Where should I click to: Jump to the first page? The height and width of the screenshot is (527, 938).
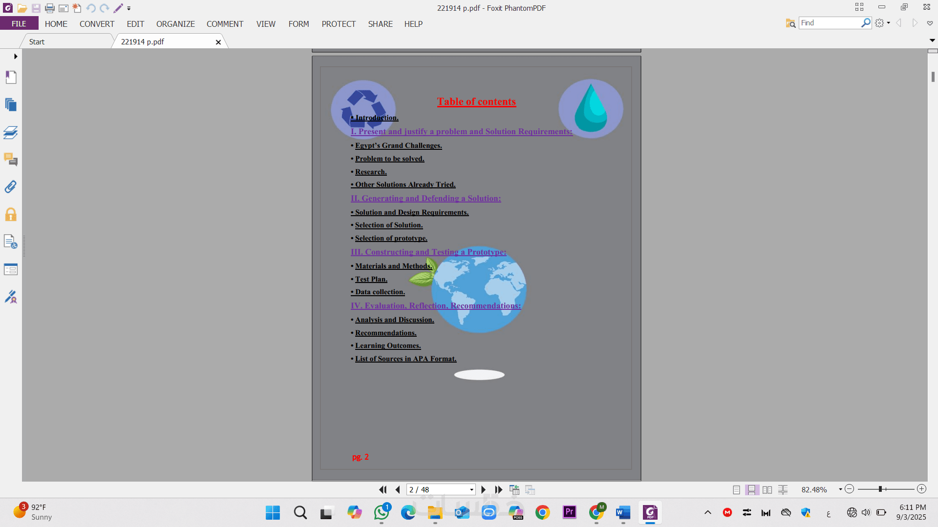(383, 489)
